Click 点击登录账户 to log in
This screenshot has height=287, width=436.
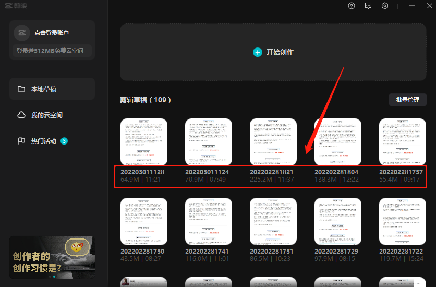(x=52, y=33)
